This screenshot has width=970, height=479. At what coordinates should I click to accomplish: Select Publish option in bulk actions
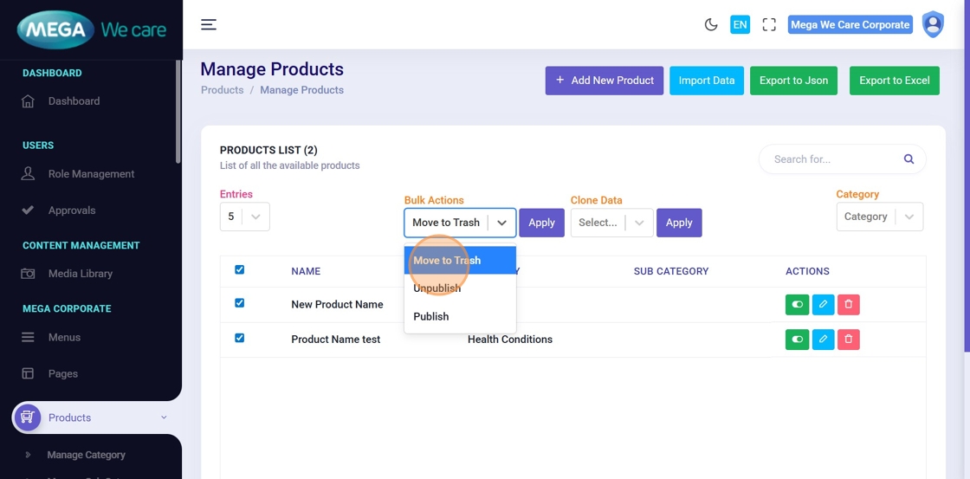click(x=431, y=316)
